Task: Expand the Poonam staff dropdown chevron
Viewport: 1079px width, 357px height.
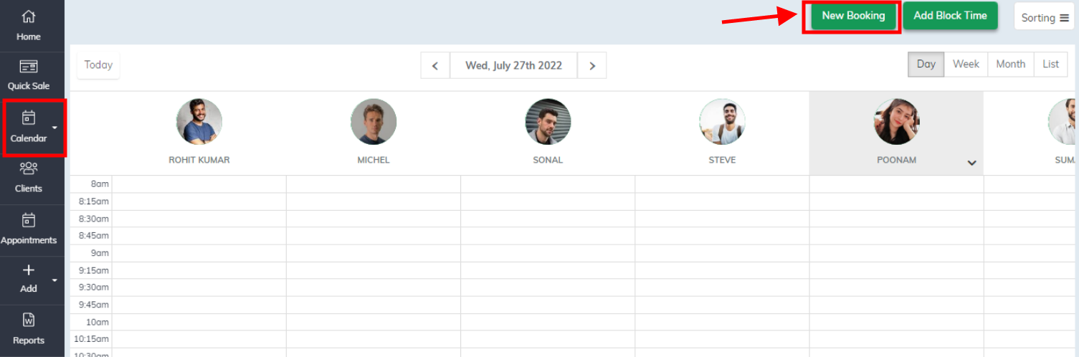Action: pyautogui.click(x=972, y=163)
